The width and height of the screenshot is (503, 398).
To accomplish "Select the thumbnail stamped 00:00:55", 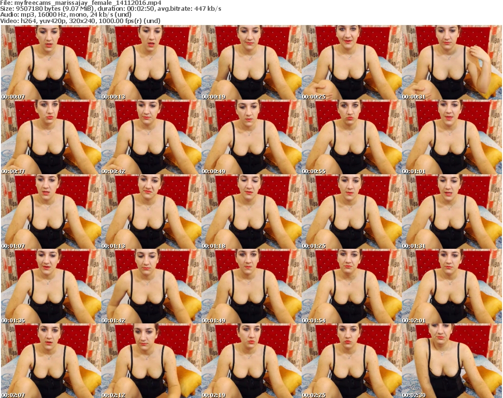I will [x=351, y=137].
